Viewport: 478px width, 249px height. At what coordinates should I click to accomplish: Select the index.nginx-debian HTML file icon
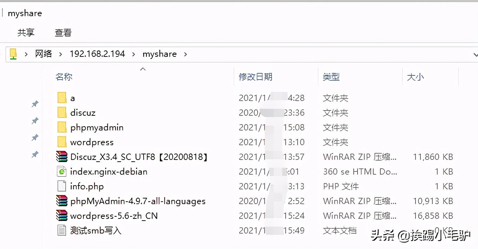62,171
